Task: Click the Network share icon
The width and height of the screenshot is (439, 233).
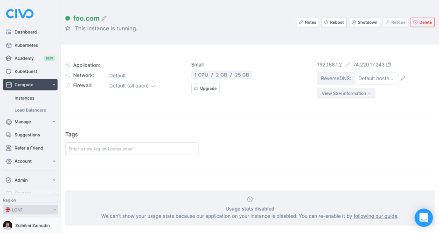Action: click(68, 75)
